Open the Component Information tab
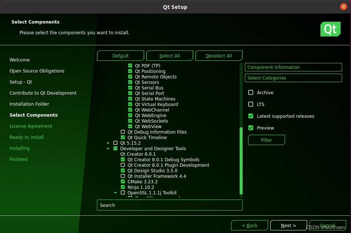This screenshot has width=351, height=233. 293,67
